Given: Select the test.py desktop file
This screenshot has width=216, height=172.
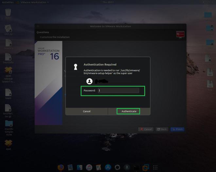Looking at the screenshot, I should coord(9,30).
